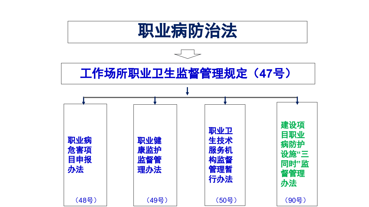Click the "职业病危害项目申报办法" text block
This screenshot has height=207, width=369.
point(80,155)
